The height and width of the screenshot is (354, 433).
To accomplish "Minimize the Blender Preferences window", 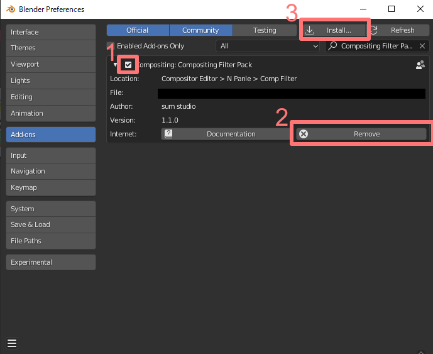I will tap(363, 9).
